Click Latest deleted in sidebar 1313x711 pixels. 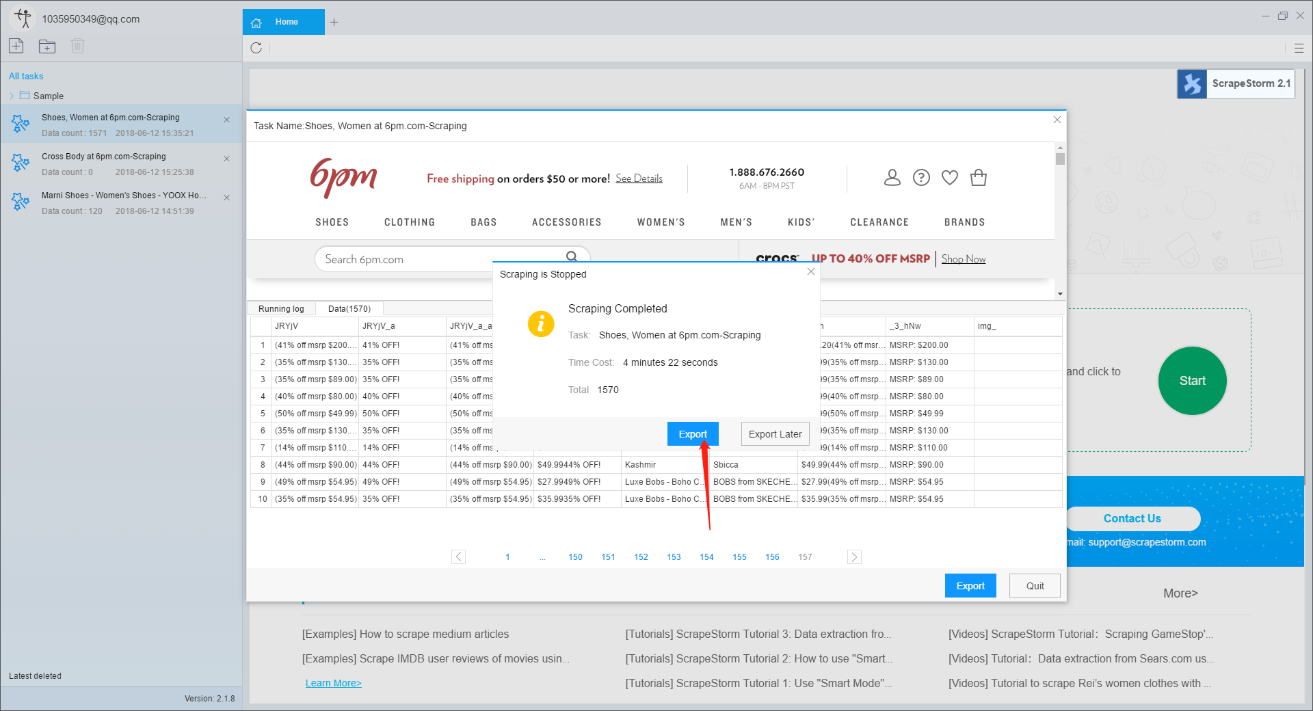[x=35, y=675]
